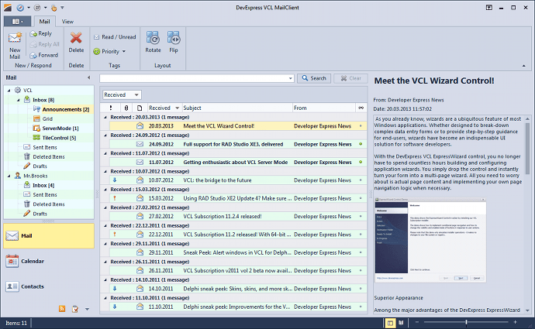Click the tasks clipboard icon in navigation footer
Viewport: 535px width, 329px height.
click(75, 309)
